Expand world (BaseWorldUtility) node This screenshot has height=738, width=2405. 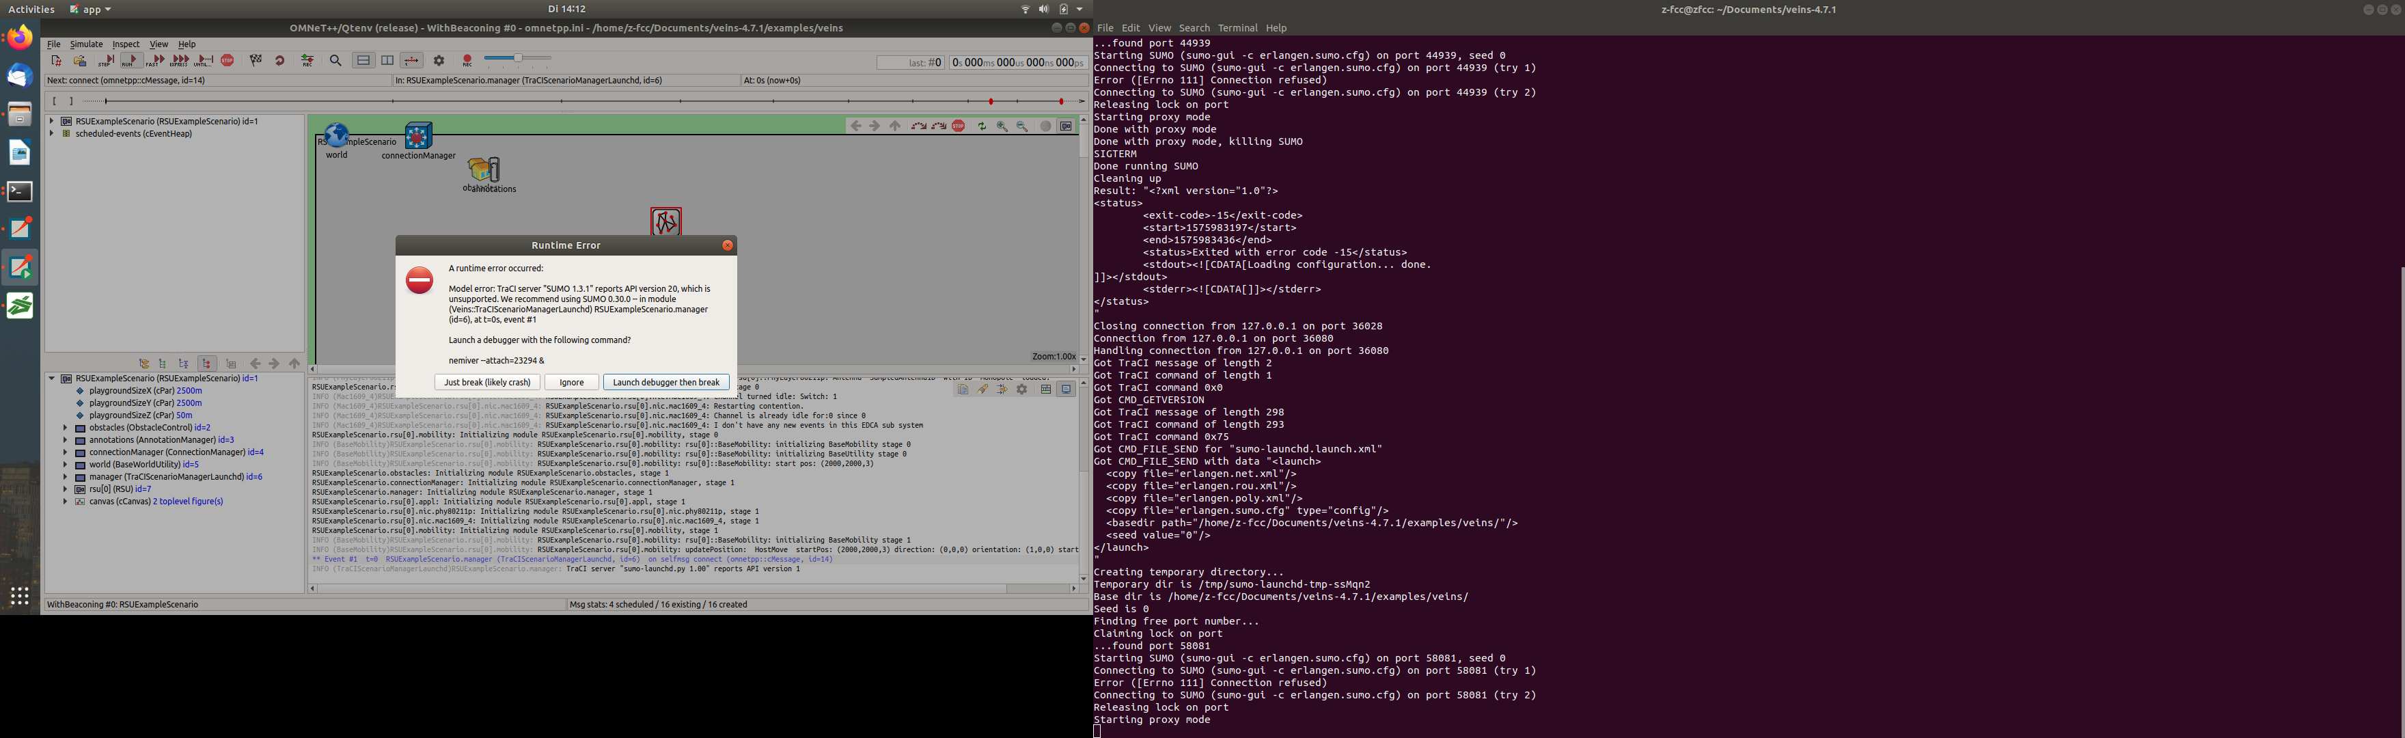coord(66,463)
